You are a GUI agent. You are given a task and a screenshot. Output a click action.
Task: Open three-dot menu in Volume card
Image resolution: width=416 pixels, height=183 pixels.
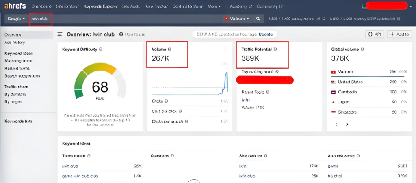click(225, 50)
